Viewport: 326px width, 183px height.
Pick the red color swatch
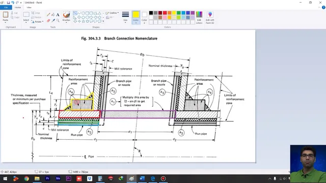(165, 13)
